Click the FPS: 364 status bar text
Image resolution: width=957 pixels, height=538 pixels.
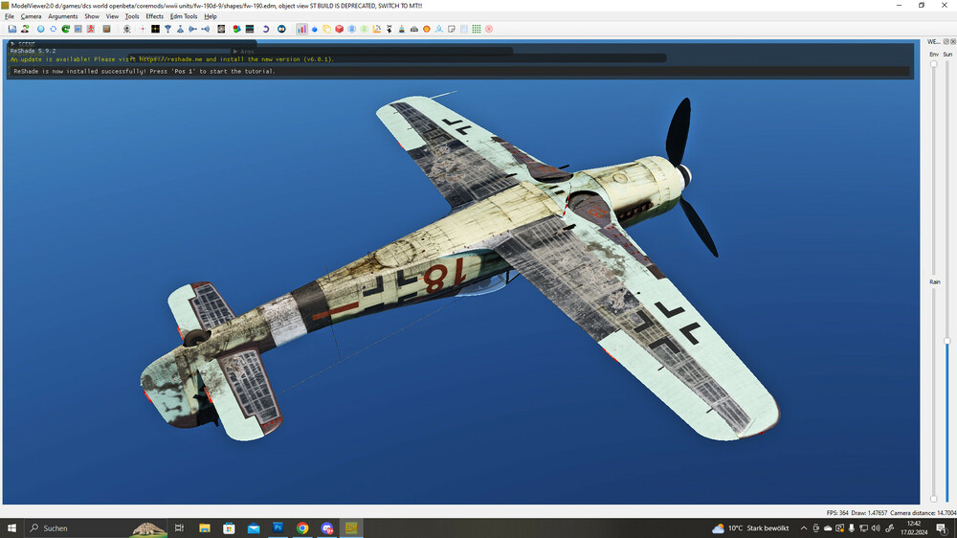(x=836, y=513)
